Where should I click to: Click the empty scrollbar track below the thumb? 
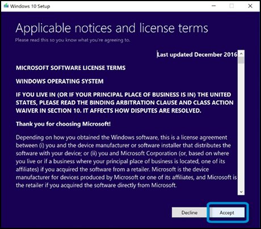click(241, 126)
